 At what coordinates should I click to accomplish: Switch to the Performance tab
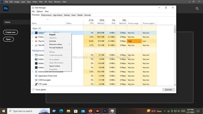click(46, 15)
